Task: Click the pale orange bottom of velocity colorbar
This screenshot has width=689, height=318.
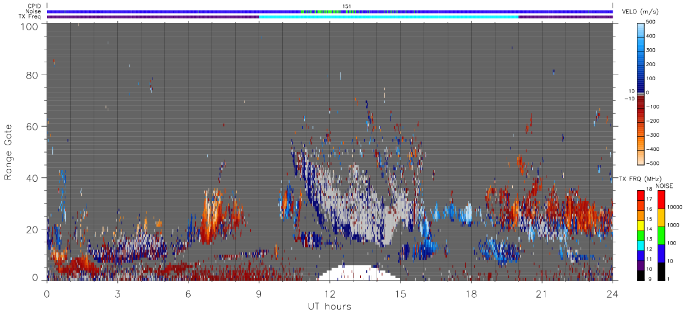Action: [642, 157]
